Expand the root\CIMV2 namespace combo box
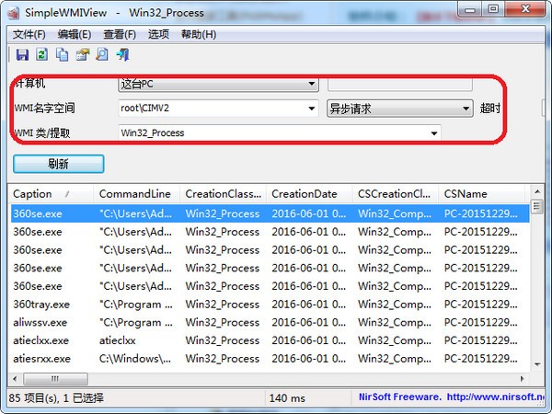552x414 pixels. click(219, 108)
